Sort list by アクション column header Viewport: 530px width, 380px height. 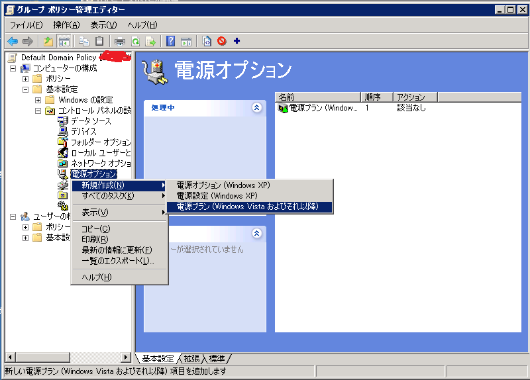coord(415,97)
